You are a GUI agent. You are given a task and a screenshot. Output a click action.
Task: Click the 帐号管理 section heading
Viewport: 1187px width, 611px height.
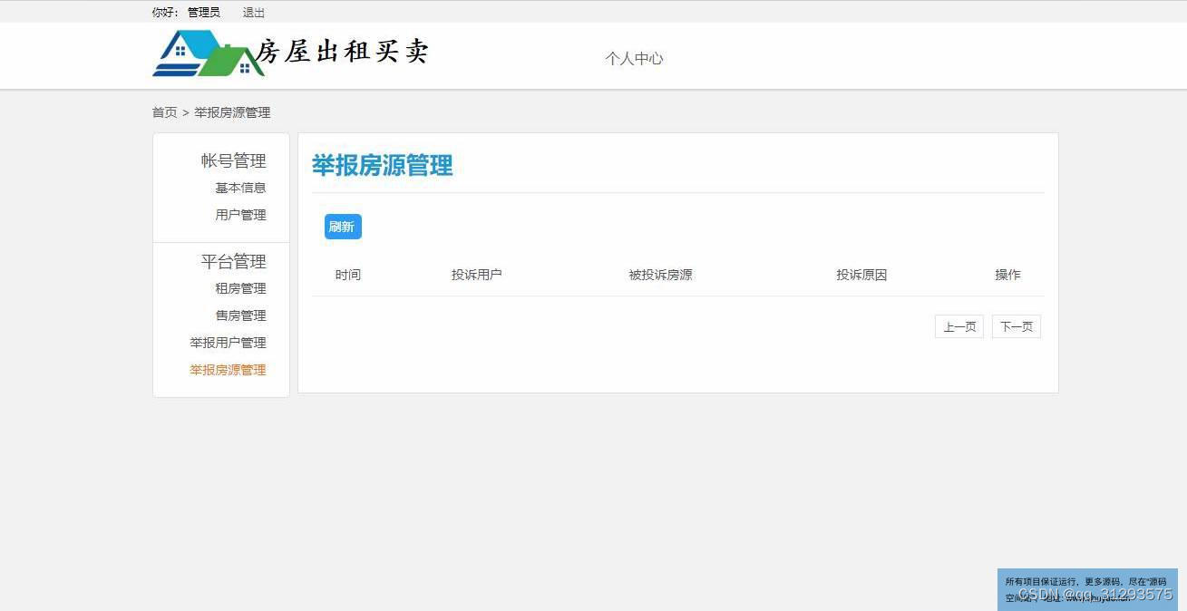point(233,160)
